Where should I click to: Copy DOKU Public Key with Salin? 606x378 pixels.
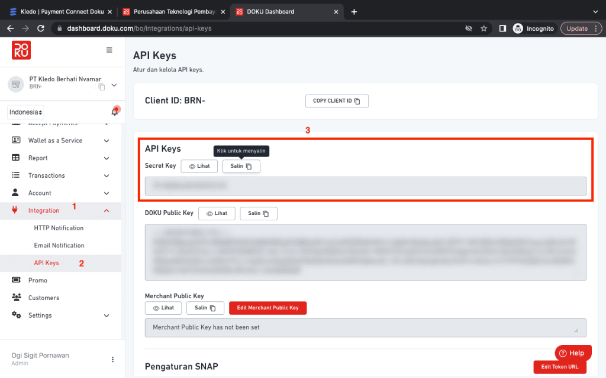pyautogui.click(x=258, y=213)
